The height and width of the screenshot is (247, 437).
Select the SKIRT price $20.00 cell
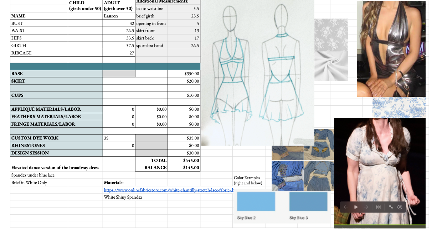(x=184, y=81)
